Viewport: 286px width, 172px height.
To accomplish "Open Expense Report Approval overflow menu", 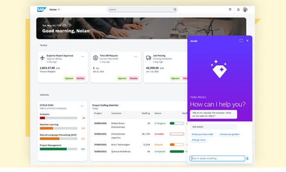I will tap(83, 56).
